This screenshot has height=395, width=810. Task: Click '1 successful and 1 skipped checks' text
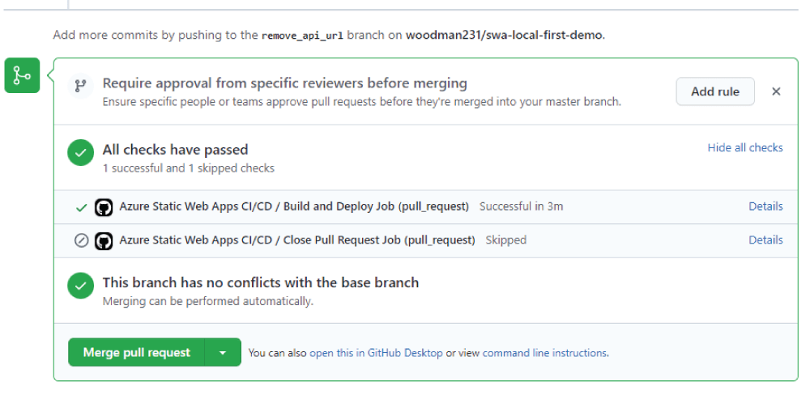point(188,168)
